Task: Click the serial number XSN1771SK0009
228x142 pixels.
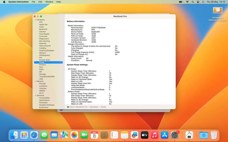Action: [98, 28]
